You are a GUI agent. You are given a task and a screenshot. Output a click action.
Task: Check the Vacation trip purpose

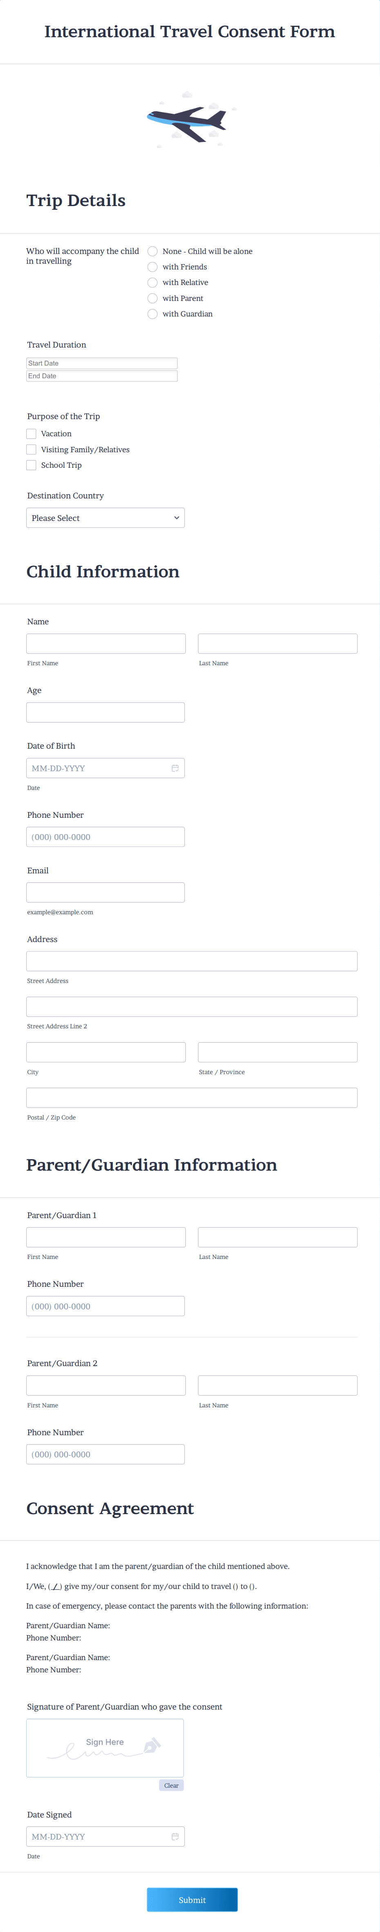click(x=31, y=433)
